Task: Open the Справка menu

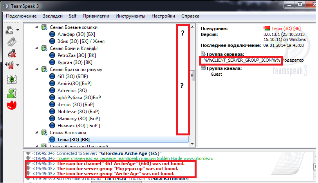Action: coord(190,16)
